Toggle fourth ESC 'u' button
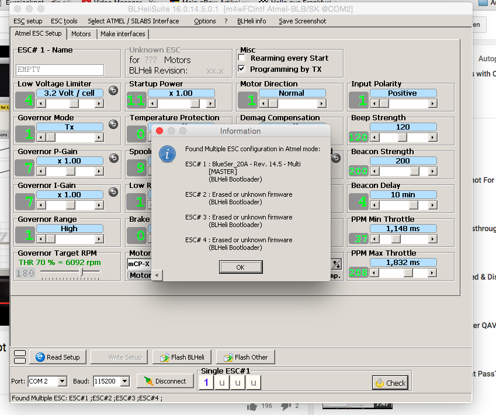 [x=254, y=382]
